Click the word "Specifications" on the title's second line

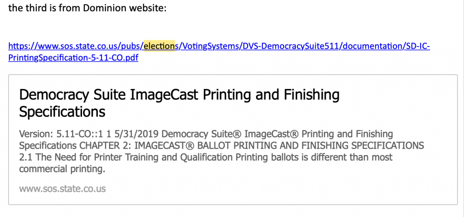[62, 111]
